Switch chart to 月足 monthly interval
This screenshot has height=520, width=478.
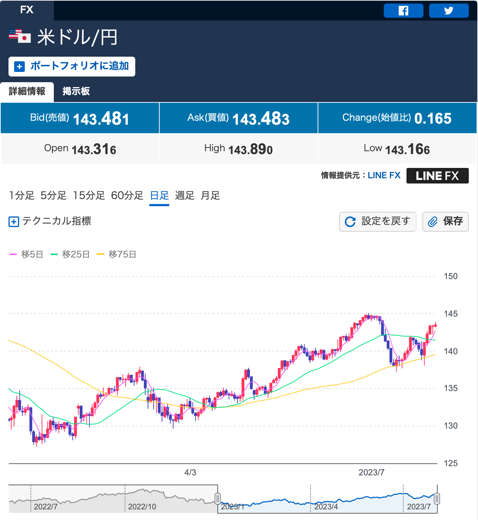[210, 196]
